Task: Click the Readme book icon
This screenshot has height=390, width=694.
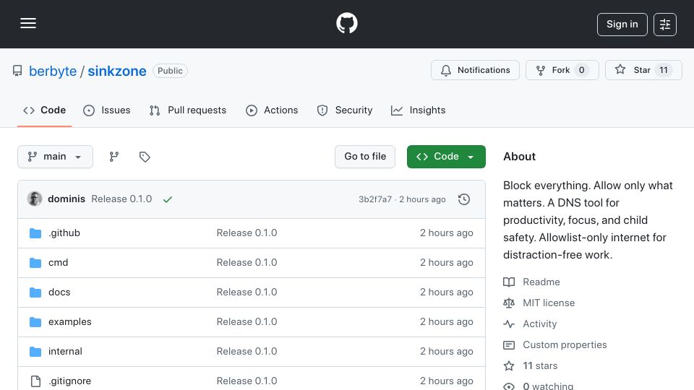Action: click(509, 282)
